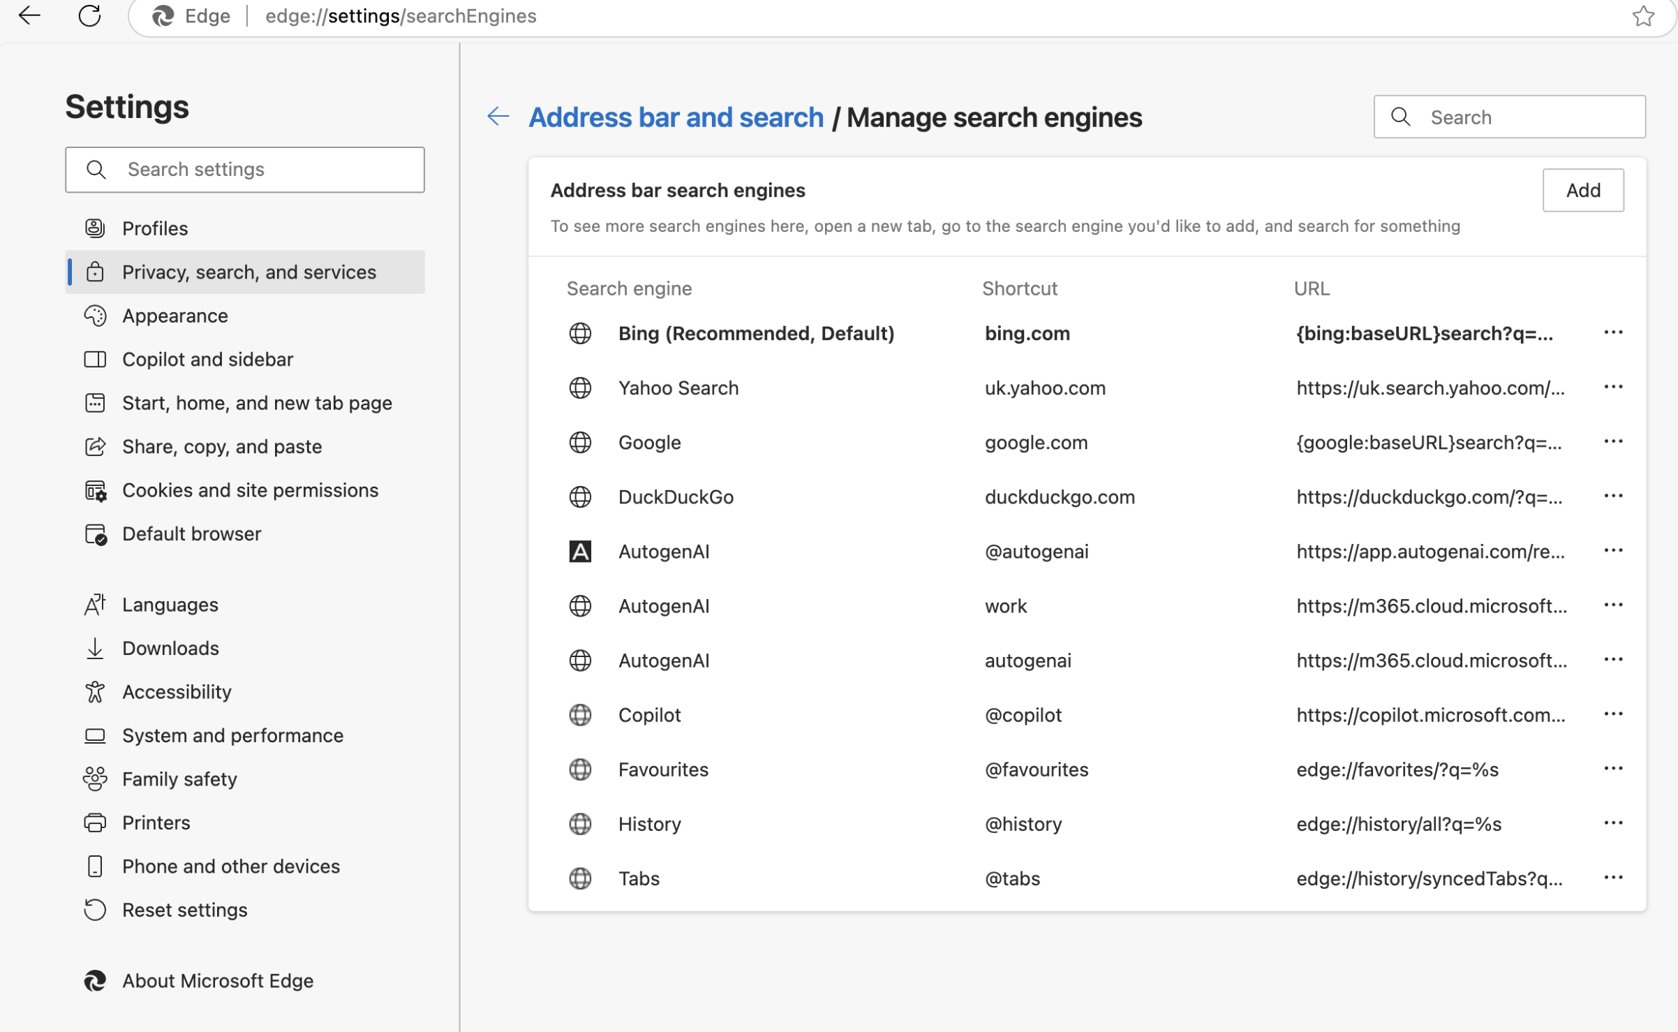Open About Microsoft Edge
Image resolution: width=1678 pixels, height=1032 pixels.
tap(245, 981)
